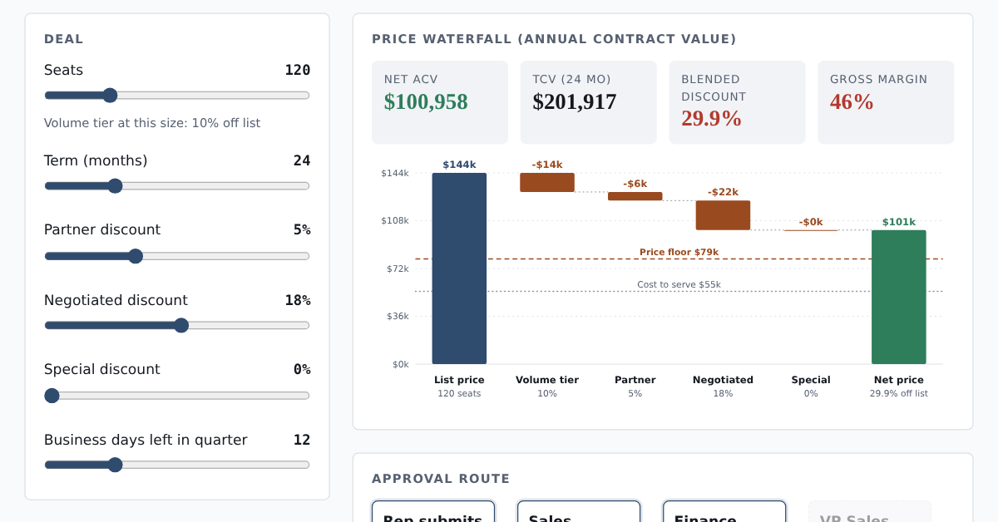
Task: Select the Finance approval step
Action: pyautogui.click(x=724, y=511)
